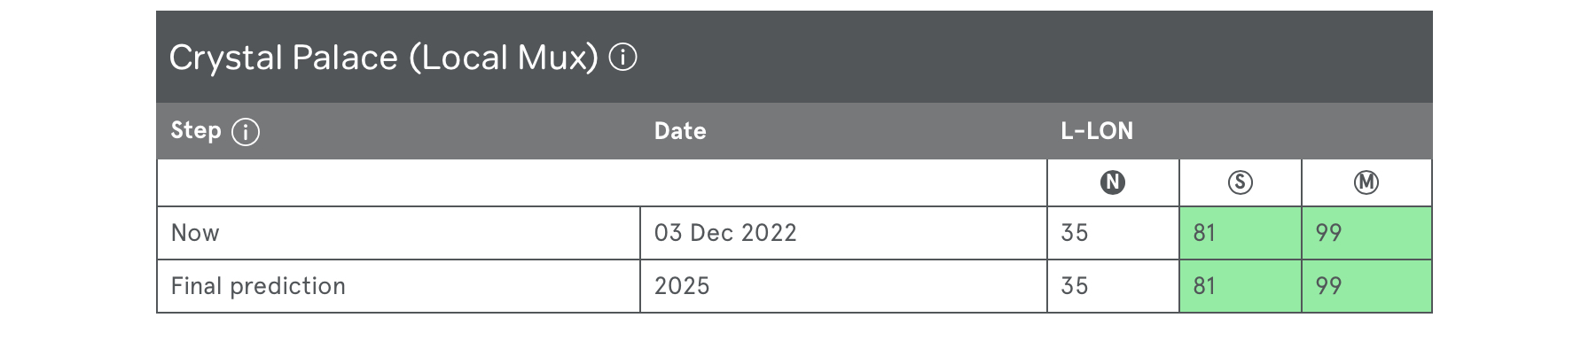Select the Now row label

pos(195,233)
